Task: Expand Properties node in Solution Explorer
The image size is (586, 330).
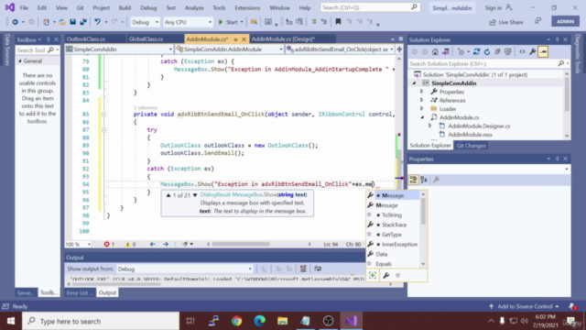Action: (x=421, y=92)
